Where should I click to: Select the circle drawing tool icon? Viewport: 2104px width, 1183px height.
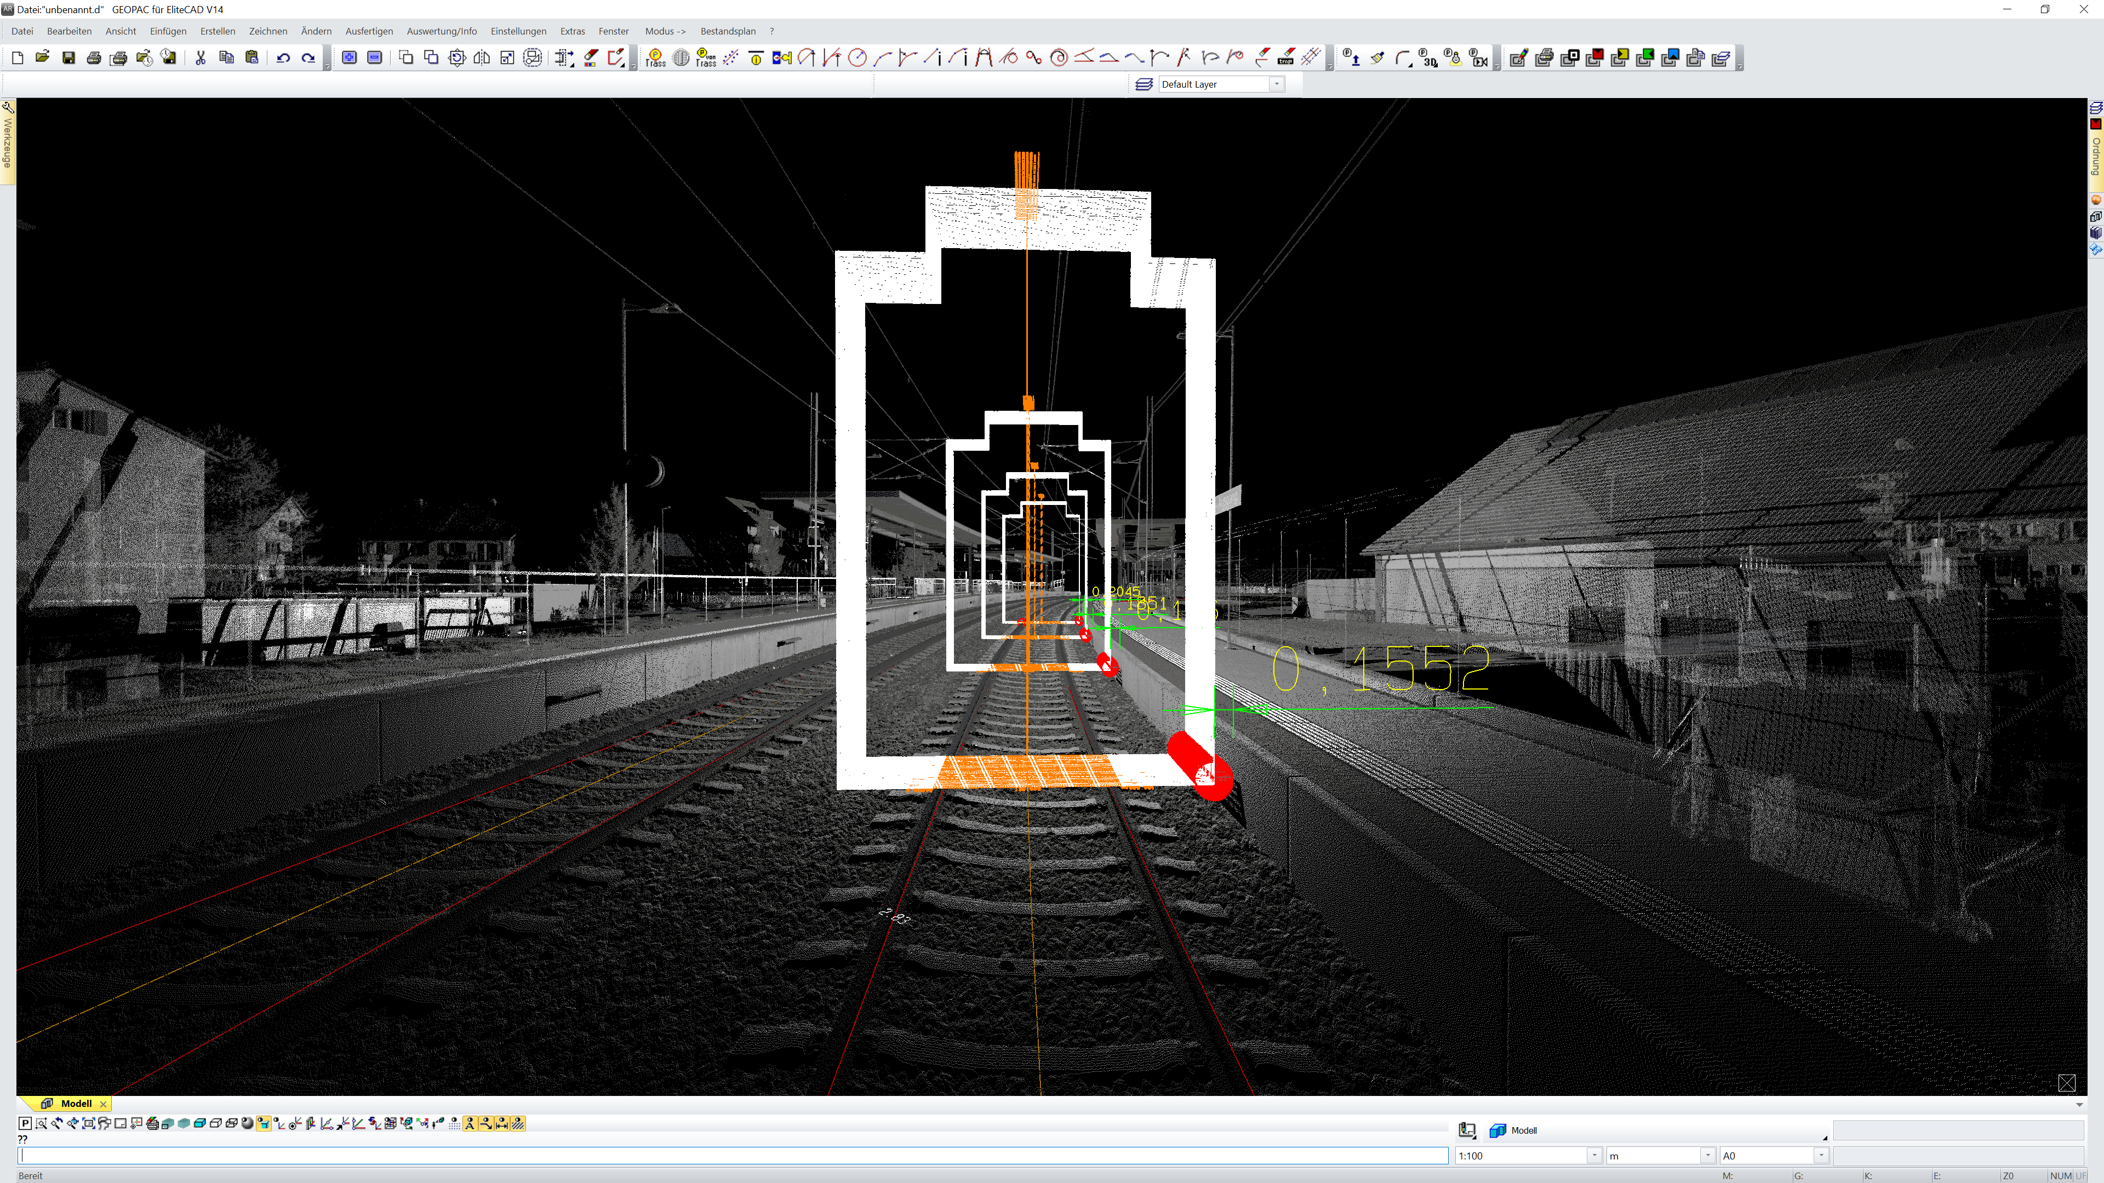click(x=857, y=58)
